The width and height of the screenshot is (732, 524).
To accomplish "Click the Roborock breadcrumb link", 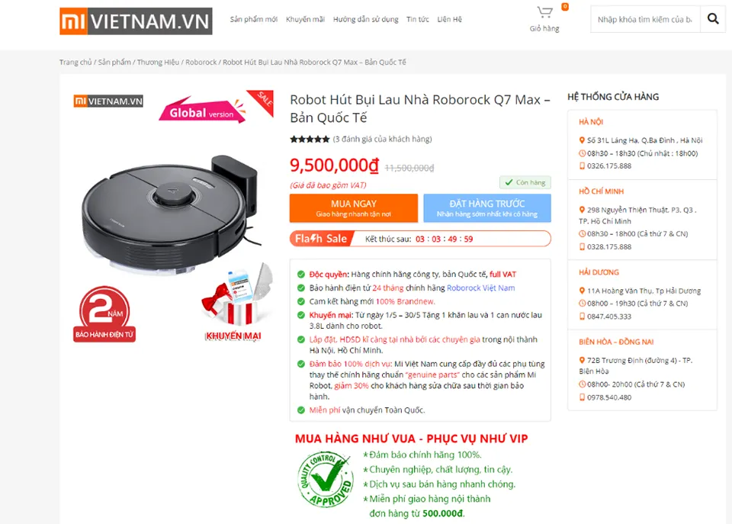I will [201, 62].
